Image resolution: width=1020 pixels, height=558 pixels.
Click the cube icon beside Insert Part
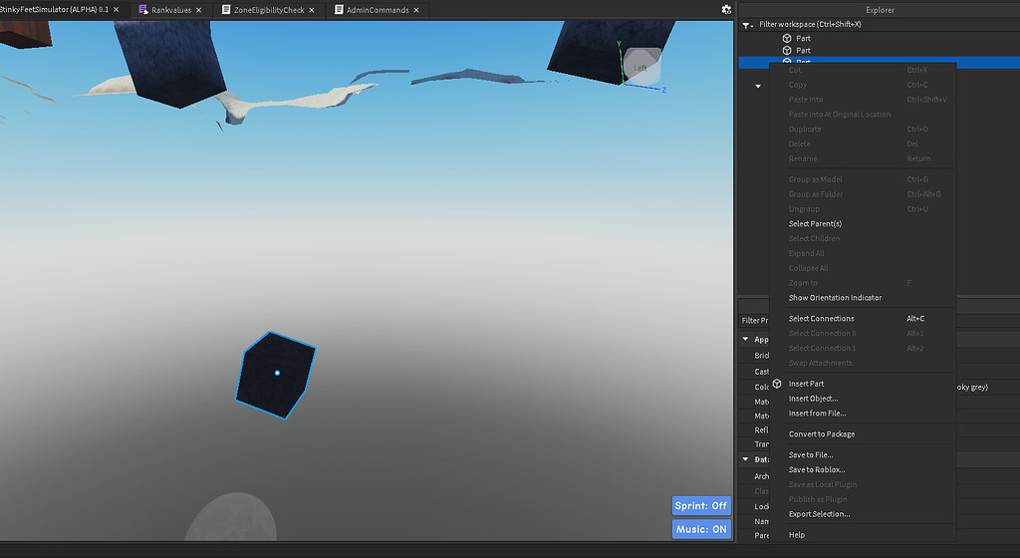[777, 384]
